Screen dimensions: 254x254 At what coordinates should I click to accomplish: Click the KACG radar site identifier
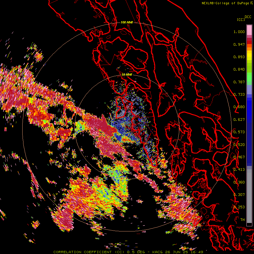158,252
